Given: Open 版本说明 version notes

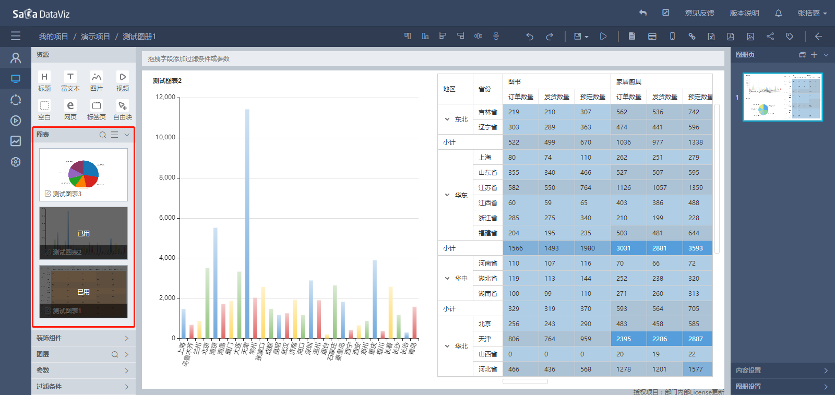Looking at the screenshot, I should pos(744,13).
